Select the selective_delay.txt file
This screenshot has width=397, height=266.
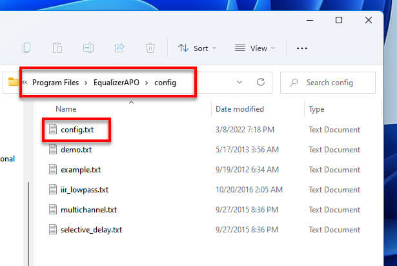coord(91,230)
